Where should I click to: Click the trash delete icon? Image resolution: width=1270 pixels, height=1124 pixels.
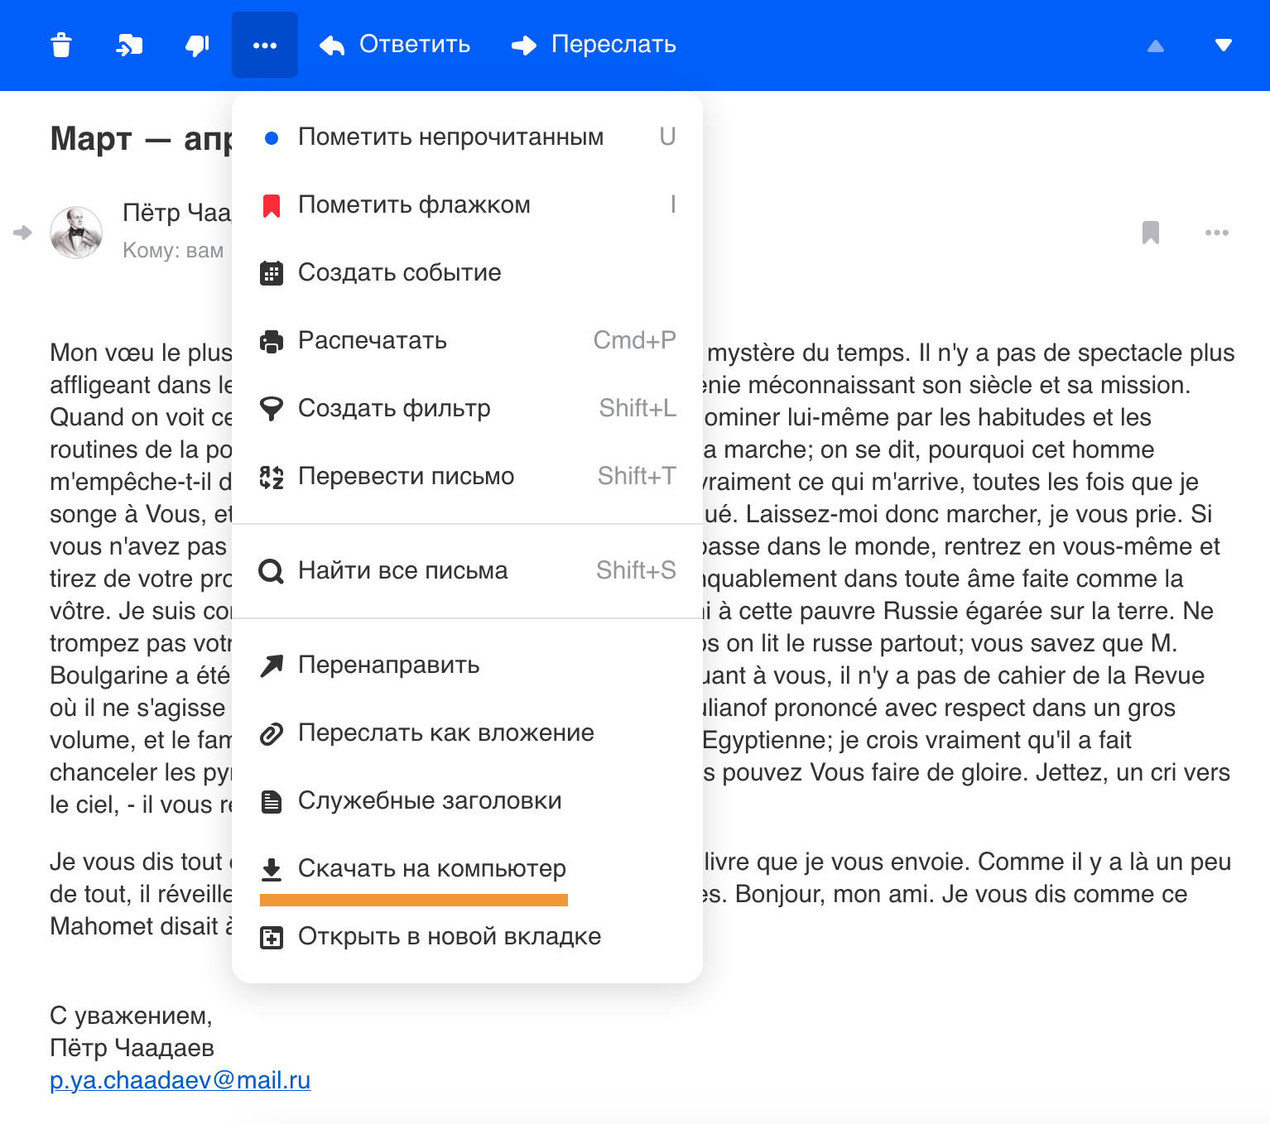pos(61,45)
